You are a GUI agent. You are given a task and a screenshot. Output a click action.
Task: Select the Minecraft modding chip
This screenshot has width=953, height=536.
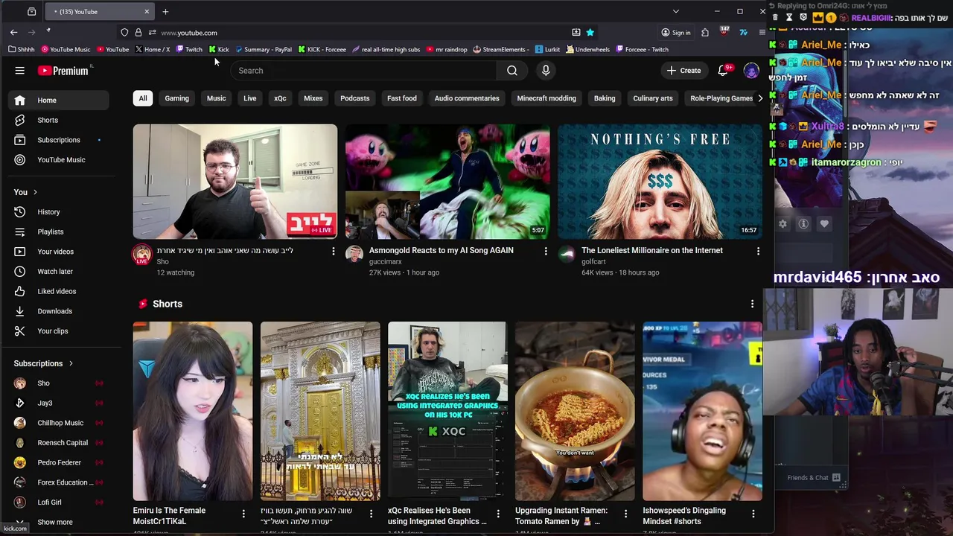pos(546,98)
